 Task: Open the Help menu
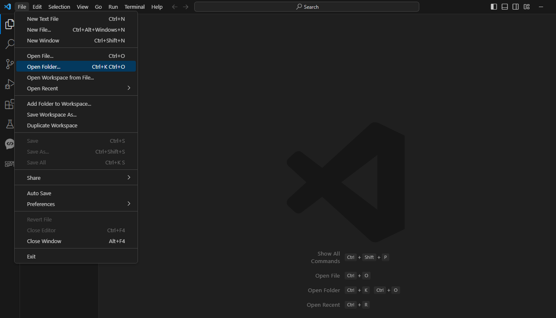click(x=157, y=7)
